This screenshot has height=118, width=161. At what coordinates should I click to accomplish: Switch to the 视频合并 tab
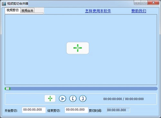pos(27,11)
